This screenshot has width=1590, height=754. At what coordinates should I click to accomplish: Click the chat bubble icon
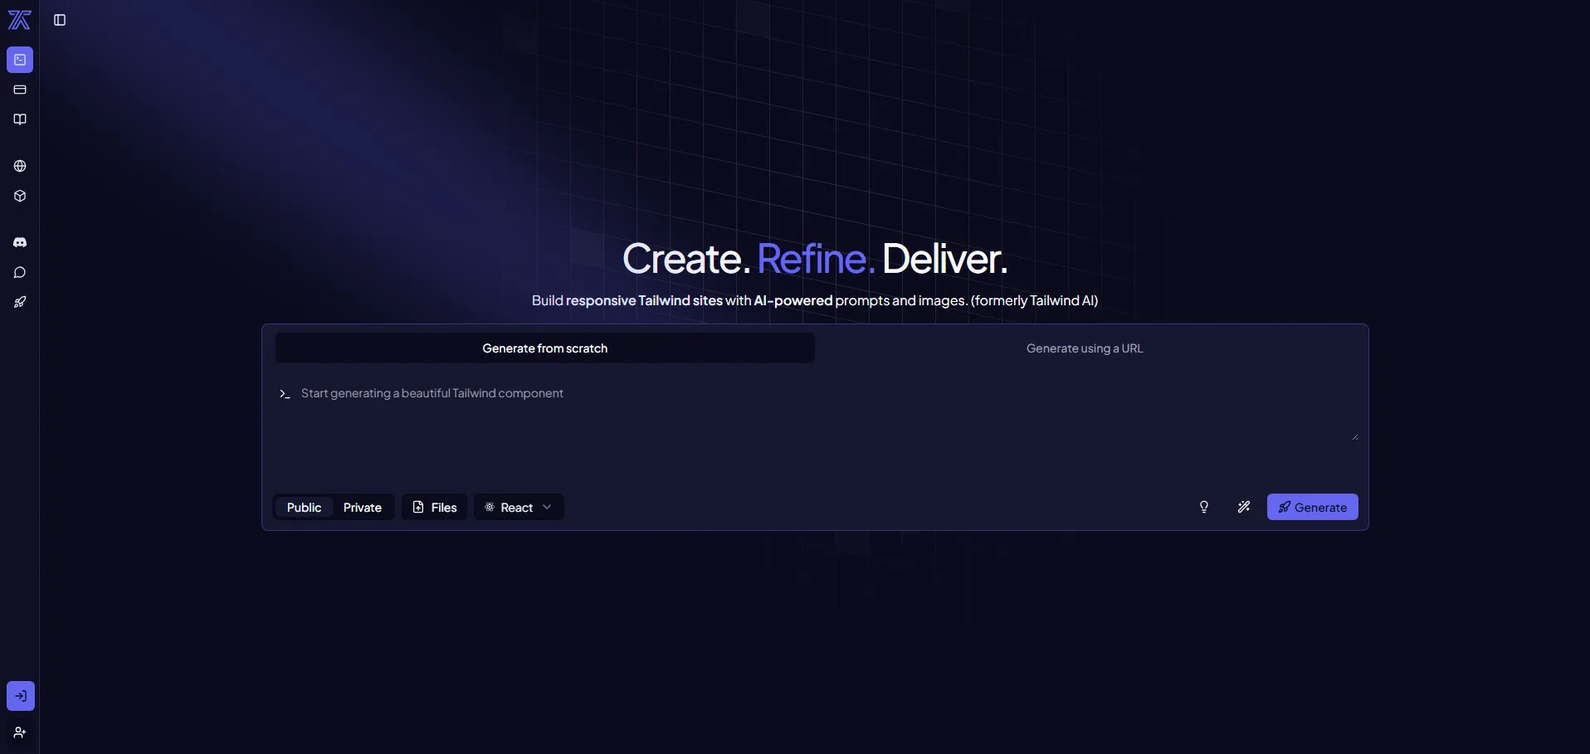pos(20,272)
